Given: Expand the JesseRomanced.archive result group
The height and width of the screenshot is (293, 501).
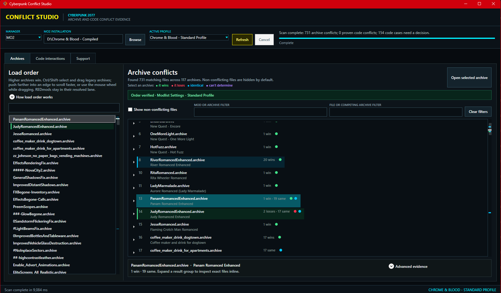Looking at the screenshot, I should tap(134, 227).
